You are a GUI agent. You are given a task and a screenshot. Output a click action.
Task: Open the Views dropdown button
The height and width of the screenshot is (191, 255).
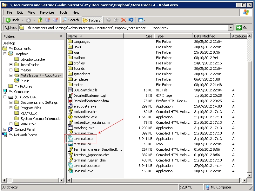click(x=142, y=20)
